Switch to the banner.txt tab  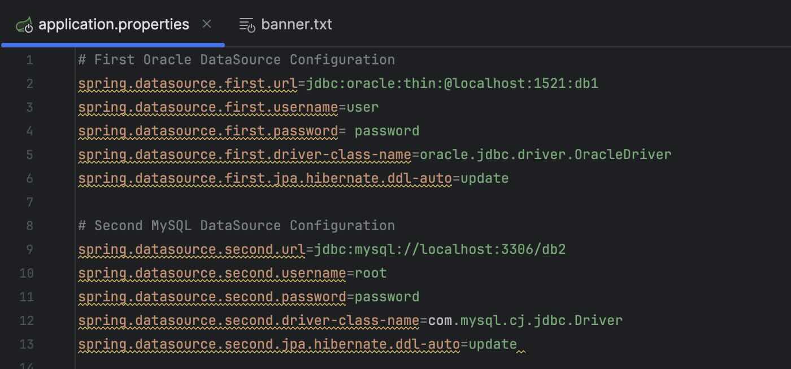296,24
